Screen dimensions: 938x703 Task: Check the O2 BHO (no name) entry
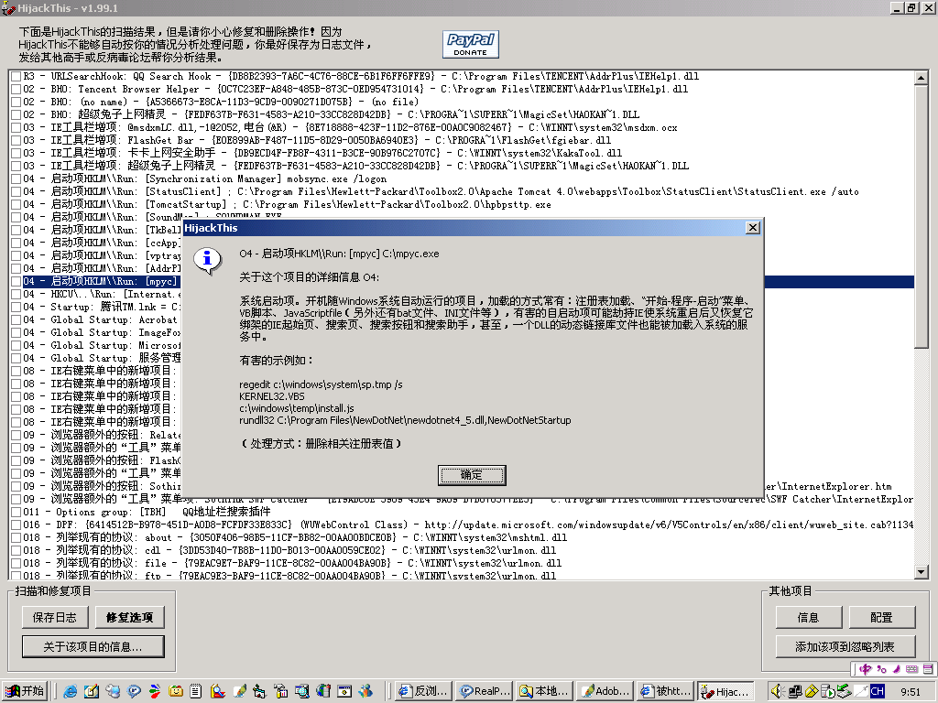(16, 103)
